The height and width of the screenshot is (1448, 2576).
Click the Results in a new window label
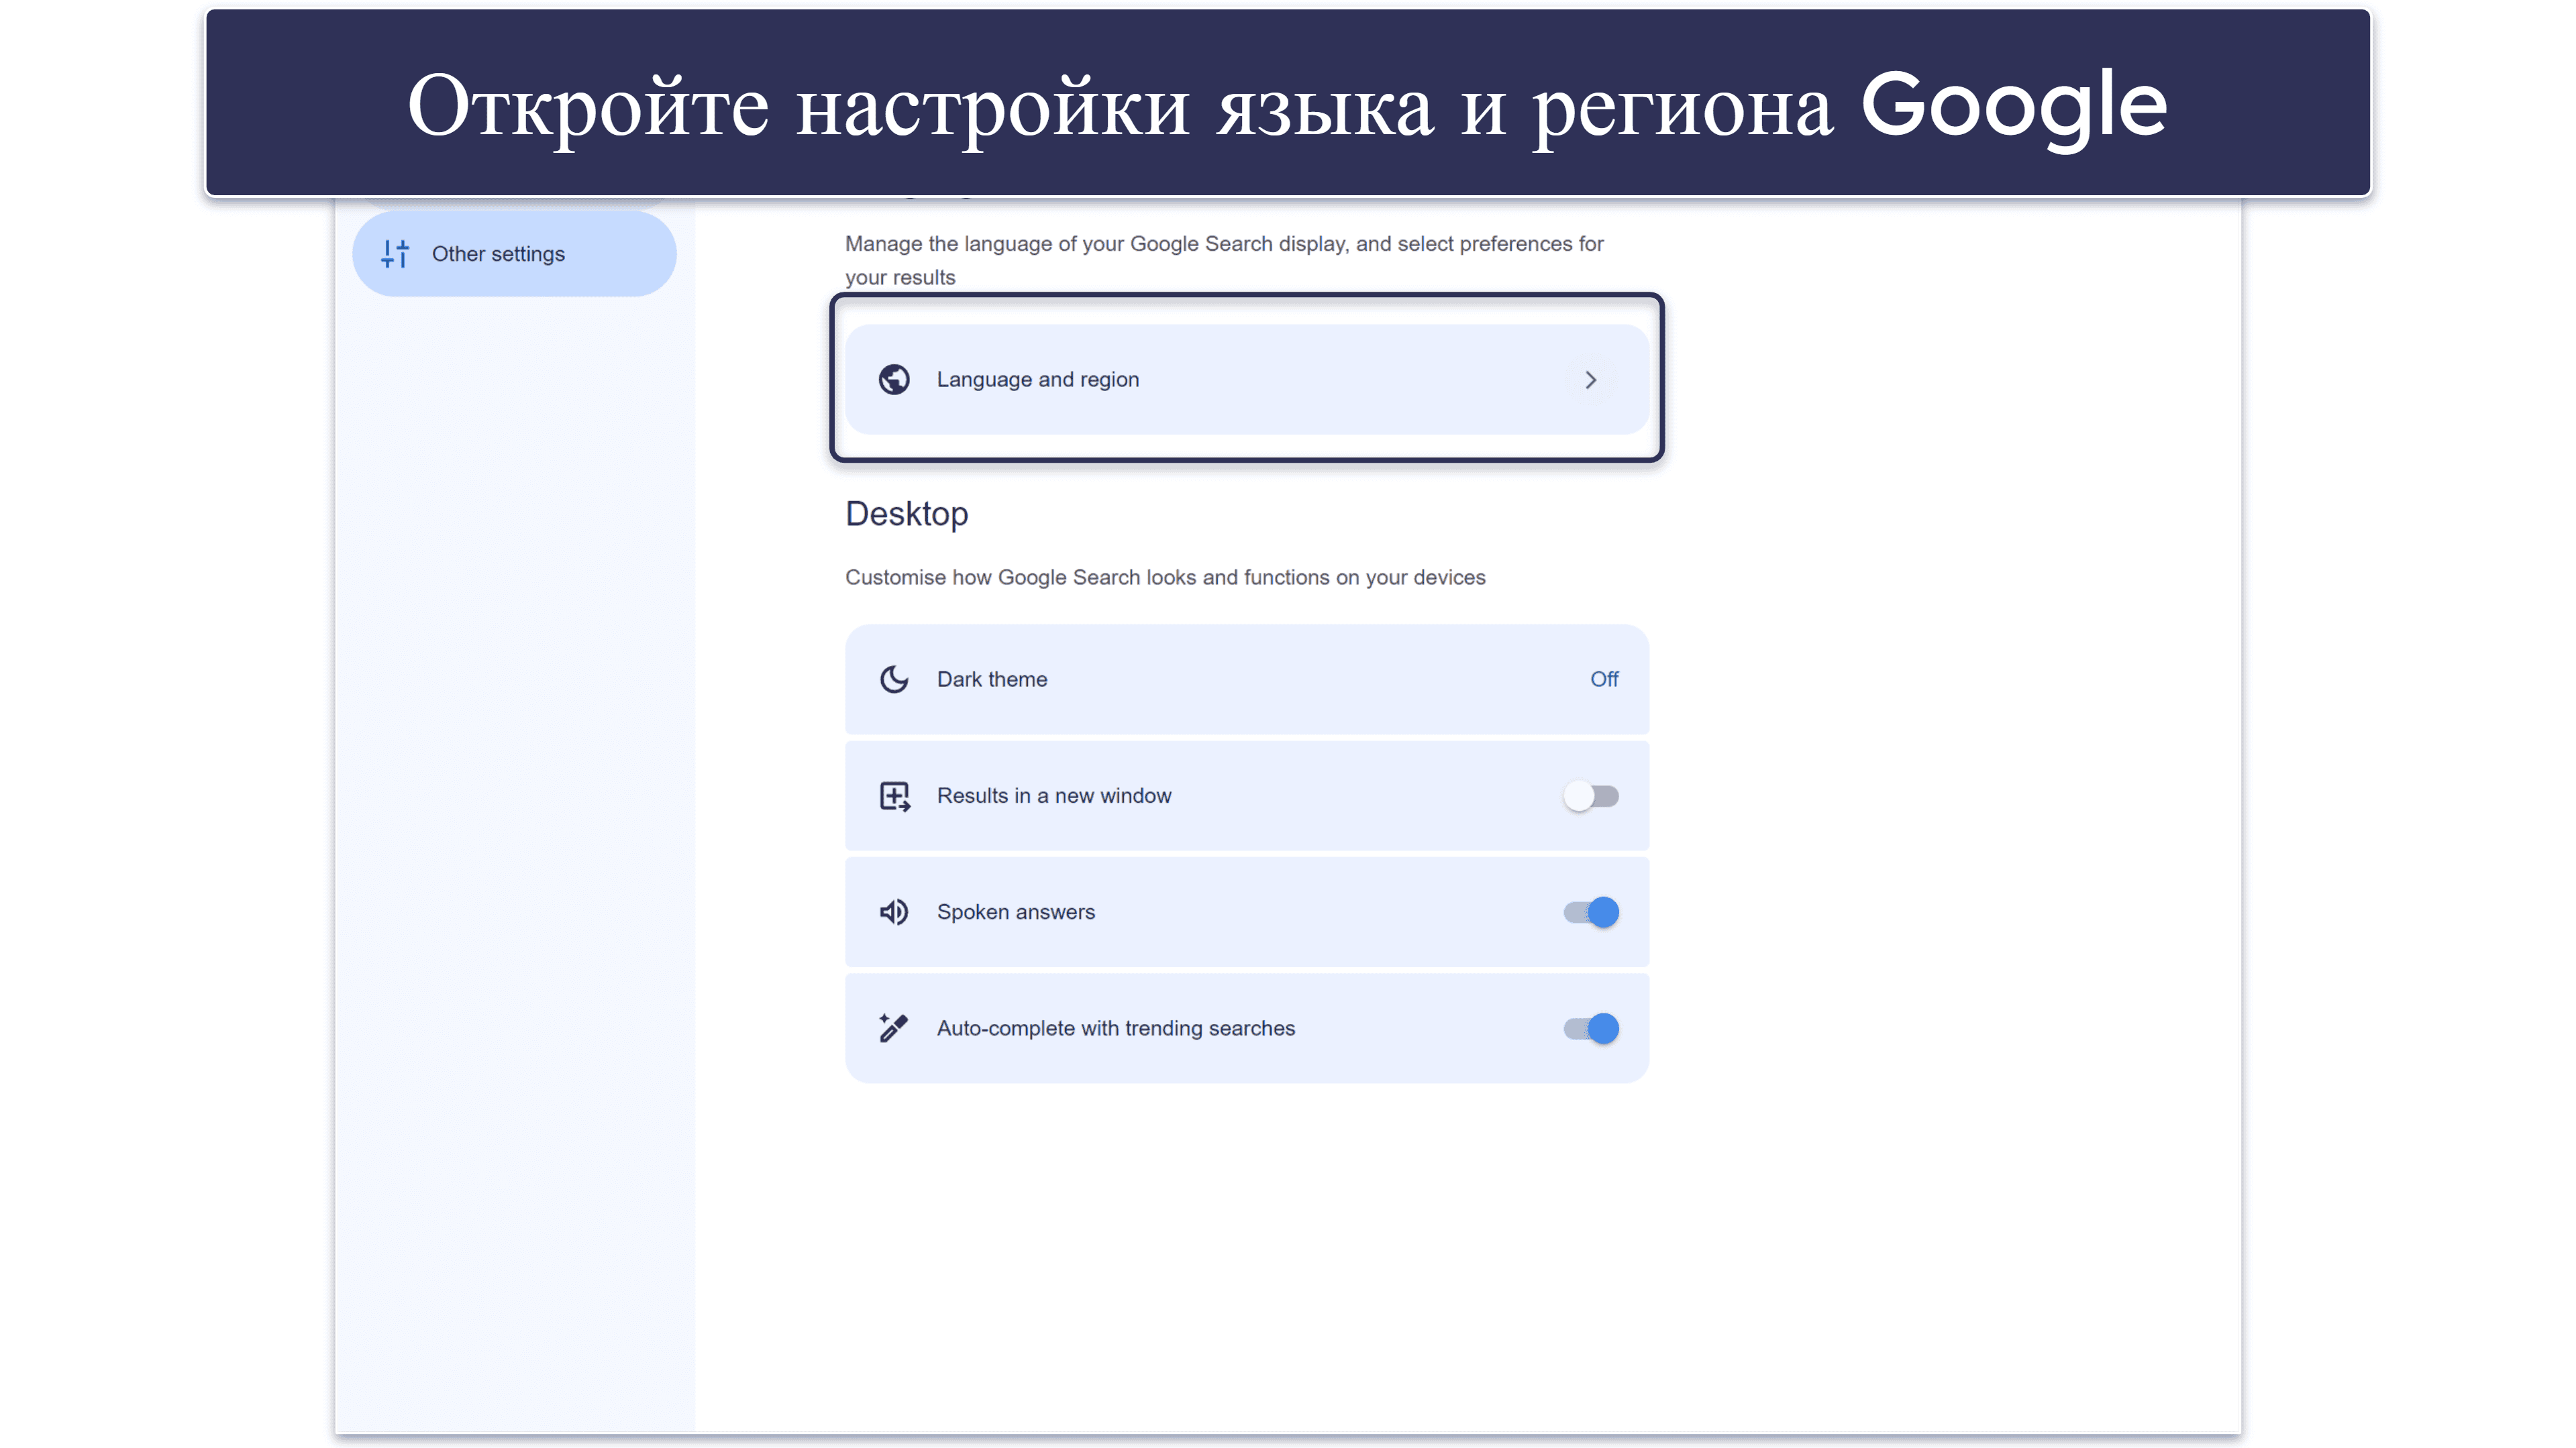pyautogui.click(x=1054, y=797)
